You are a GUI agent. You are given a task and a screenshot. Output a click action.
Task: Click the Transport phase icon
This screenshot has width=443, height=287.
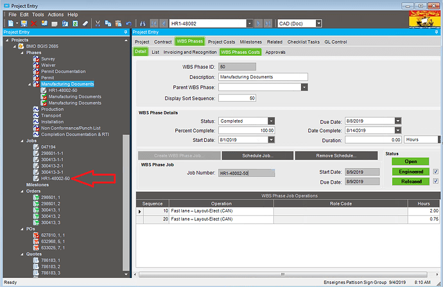point(36,116)
